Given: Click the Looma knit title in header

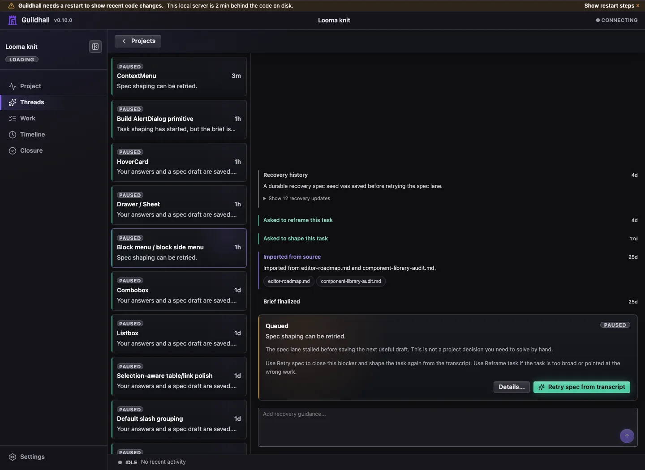Looking at the screenshot, I should click(x=334, y=20).
